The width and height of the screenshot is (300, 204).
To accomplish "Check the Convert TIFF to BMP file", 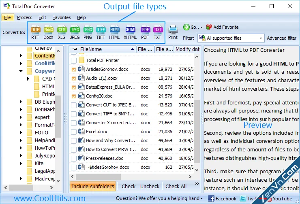I will point(74,114).
